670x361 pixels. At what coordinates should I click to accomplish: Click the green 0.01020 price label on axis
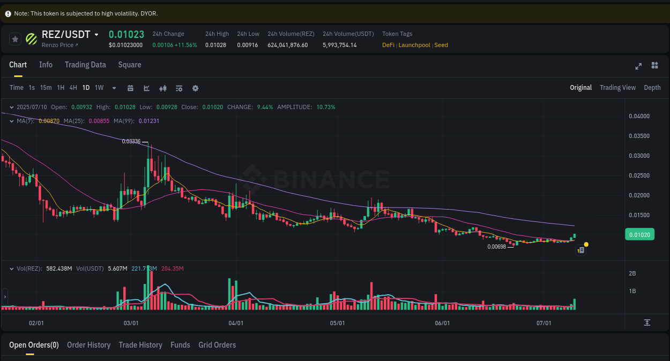[639, 234]
